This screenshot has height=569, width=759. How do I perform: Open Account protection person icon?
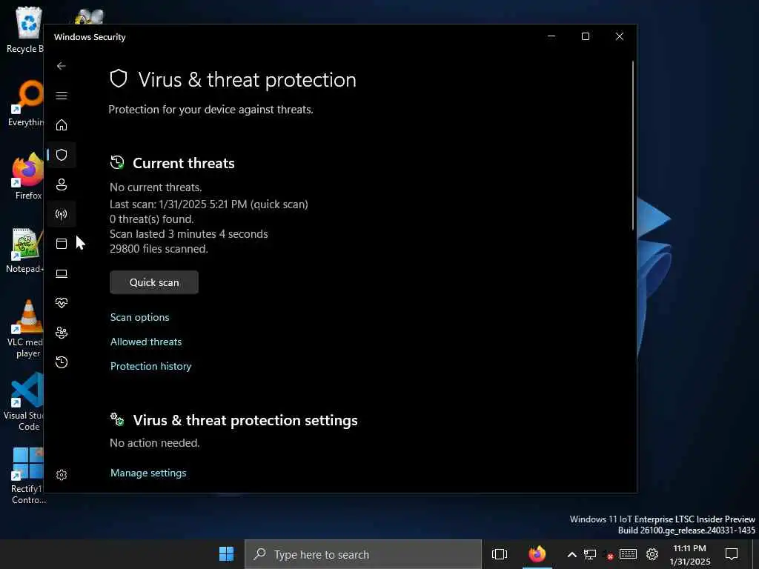(x=61, y=184)
